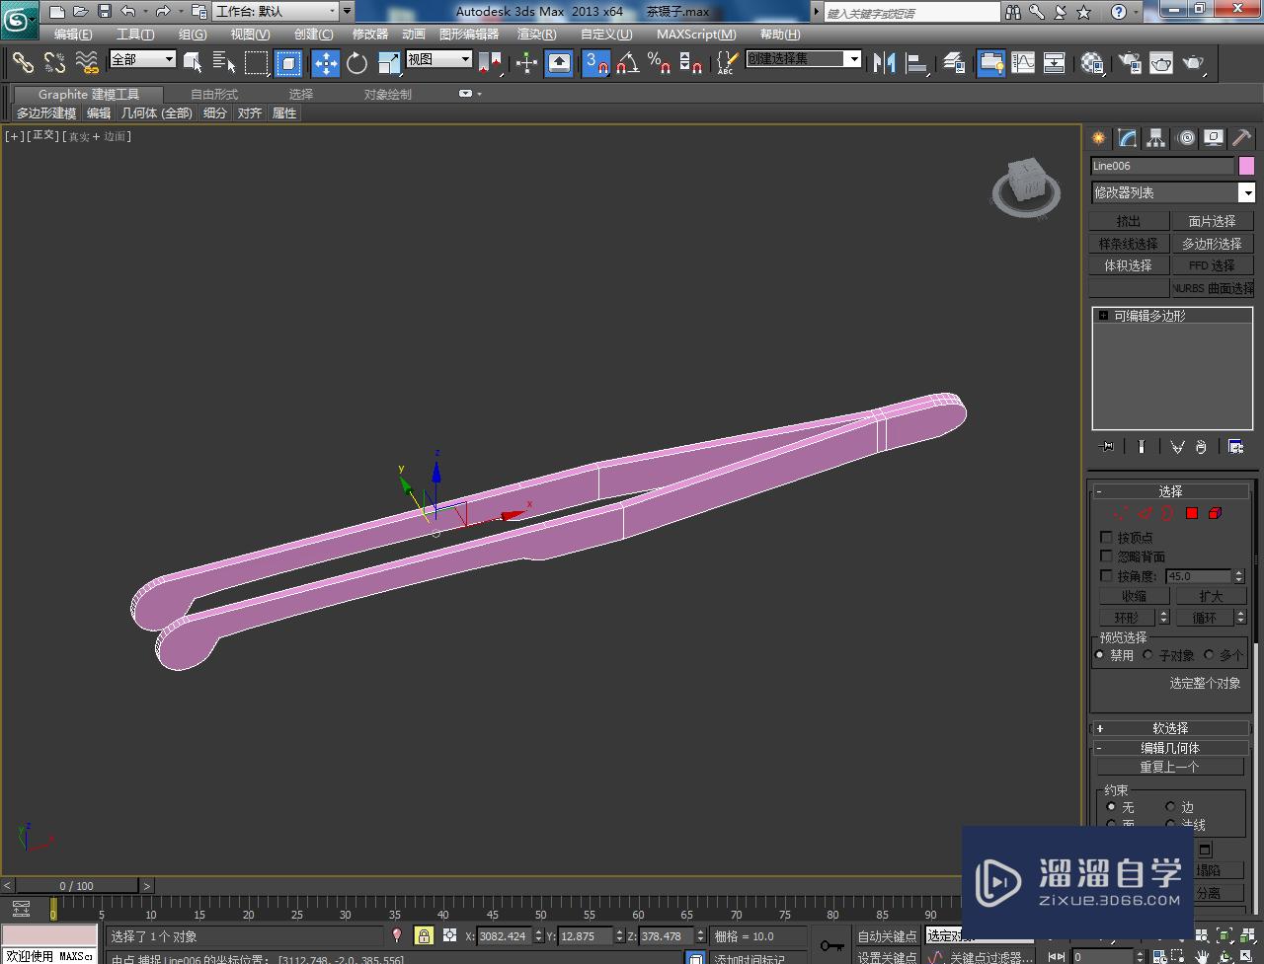1264x964 pixels.
Task: Open the 视图 reference coordinate dropdown
Action: tap(438, 59)
